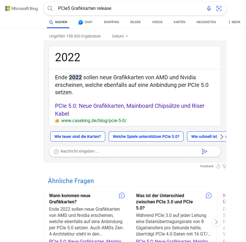This screenshot has height=242, width=246.
Task: Send message with the arrow icon
Action: tap(204, 151)
